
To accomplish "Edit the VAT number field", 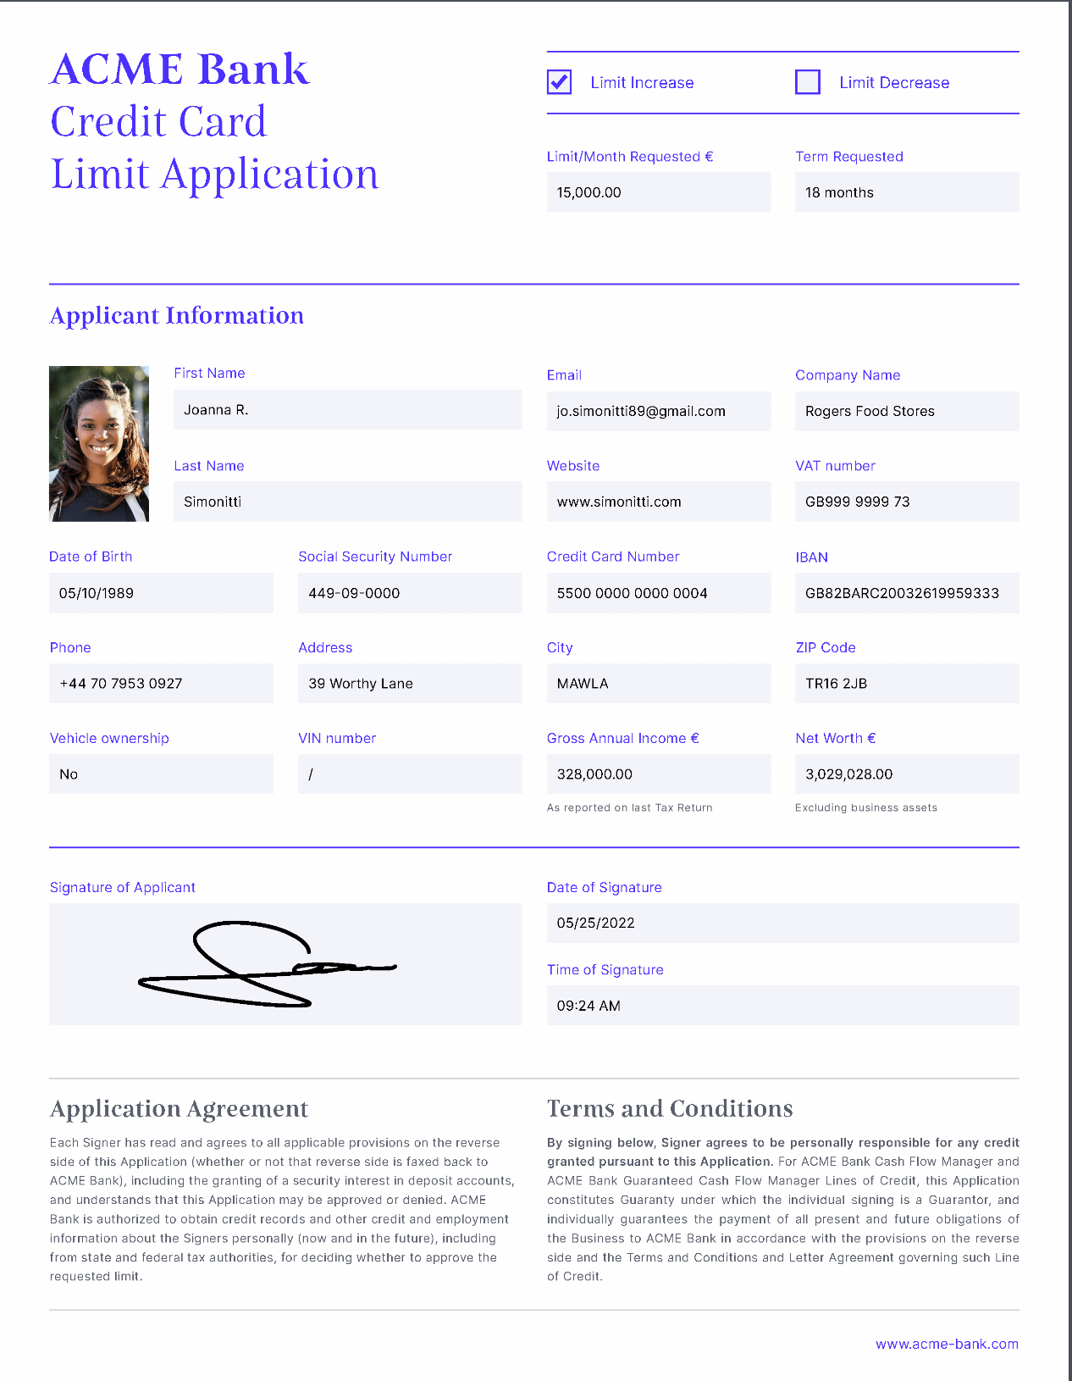I will [906, 502].
